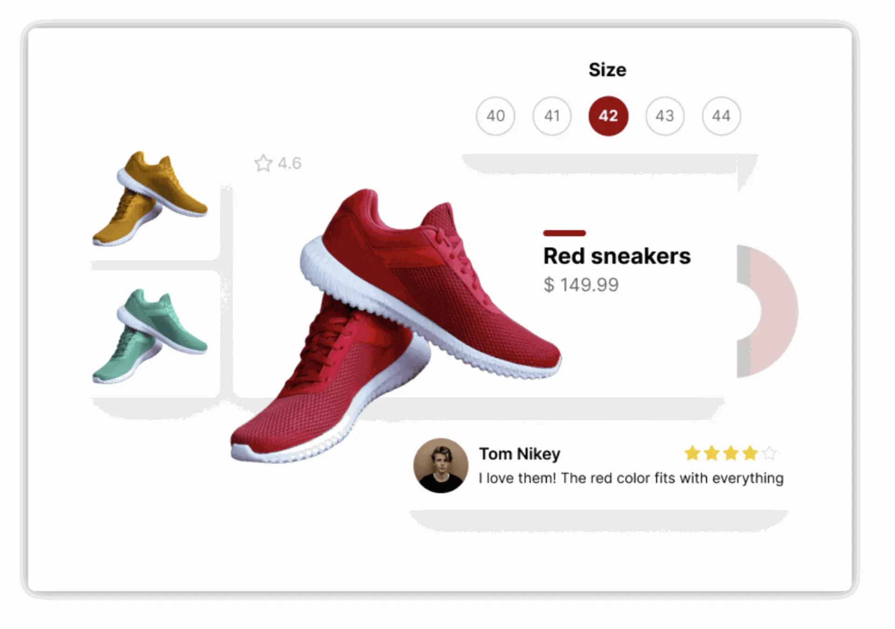Screen dimensions: 895x629
Task: Select size 43
Action: [665, 116]
